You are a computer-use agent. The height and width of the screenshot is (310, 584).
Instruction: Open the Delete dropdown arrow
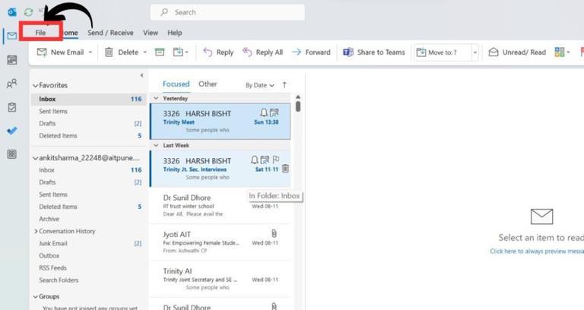point(145,52)
